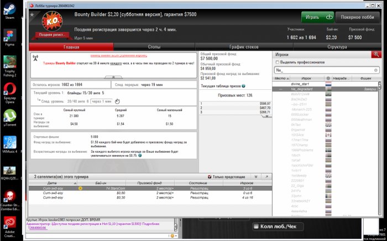The width and height of the screenshot is (387, 241).
Task: Select the highlighted 'Ne_degradant' player row
Action: (x=326, y=89)
